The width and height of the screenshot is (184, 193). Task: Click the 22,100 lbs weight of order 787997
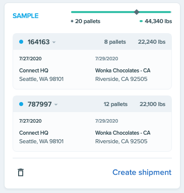153,104
